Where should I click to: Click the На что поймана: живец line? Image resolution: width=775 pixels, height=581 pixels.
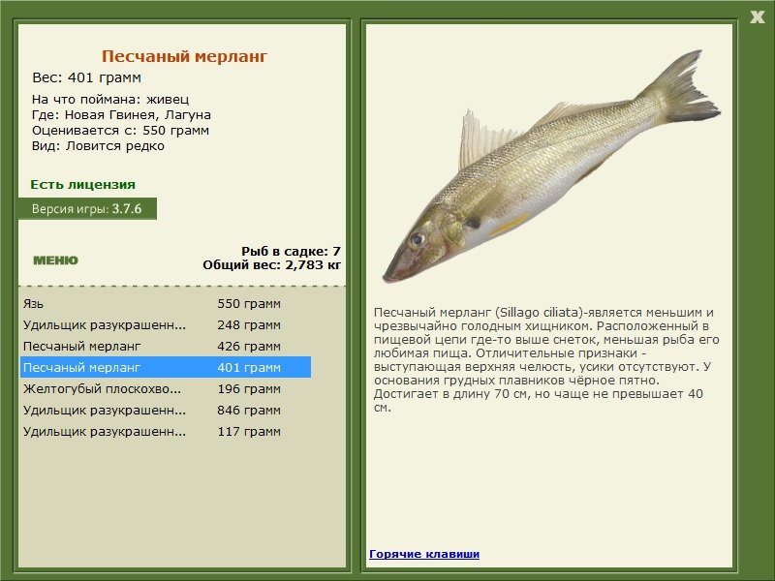point(110,99)
